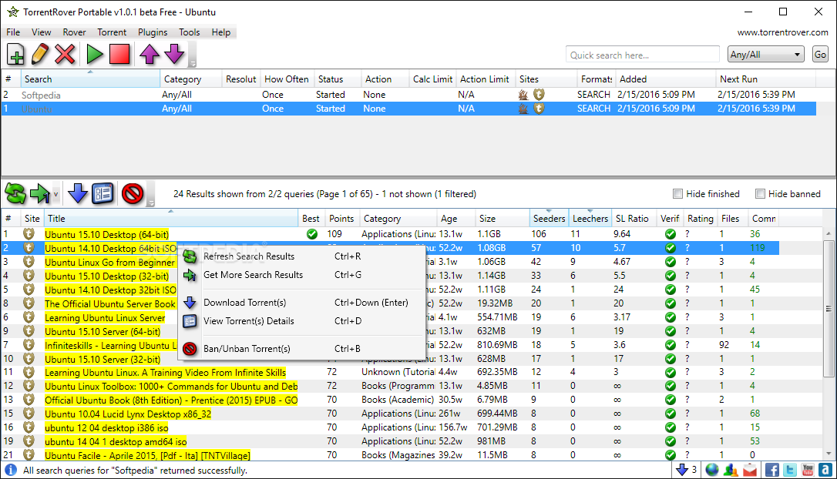Choose Ban/Unban Torrent(s) from context menu

303,349
